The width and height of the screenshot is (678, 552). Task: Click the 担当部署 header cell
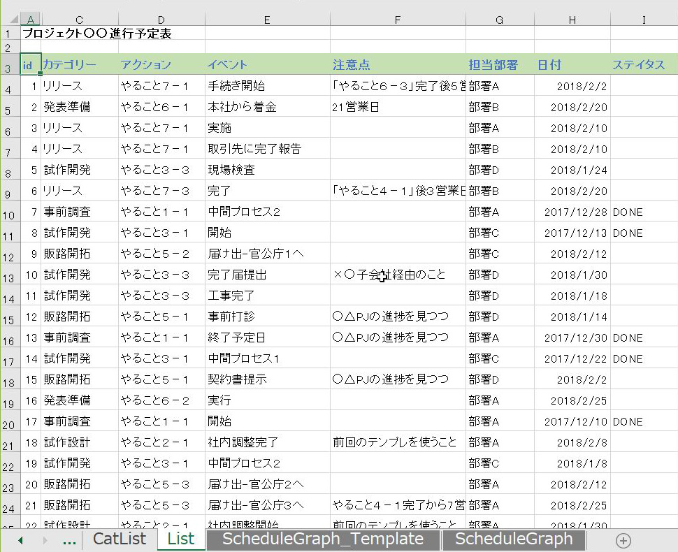coord(499,65)
